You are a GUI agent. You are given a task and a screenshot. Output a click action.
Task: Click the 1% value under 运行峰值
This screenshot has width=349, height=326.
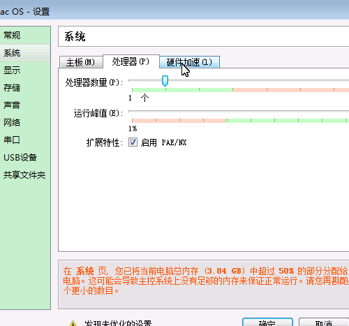(x=133, y=128)
